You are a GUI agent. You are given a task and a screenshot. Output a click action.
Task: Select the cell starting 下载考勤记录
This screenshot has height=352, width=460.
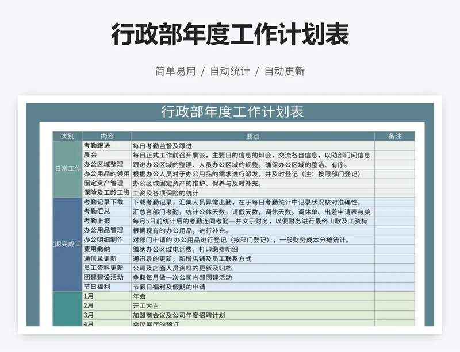point(252,202)
